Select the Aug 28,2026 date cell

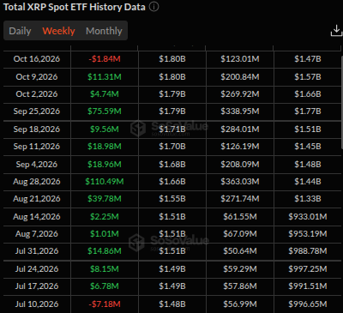coord(37,182)
